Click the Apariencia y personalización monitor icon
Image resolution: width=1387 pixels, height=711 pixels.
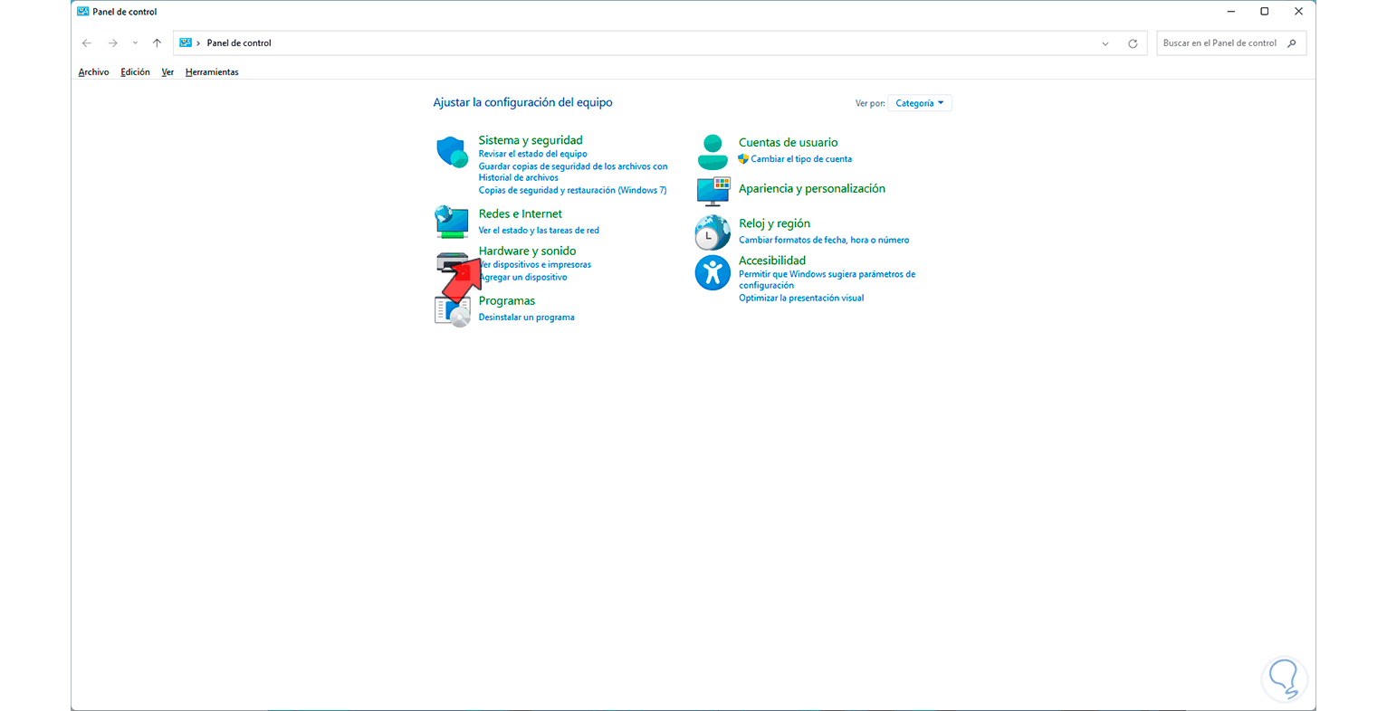(713, 190)
